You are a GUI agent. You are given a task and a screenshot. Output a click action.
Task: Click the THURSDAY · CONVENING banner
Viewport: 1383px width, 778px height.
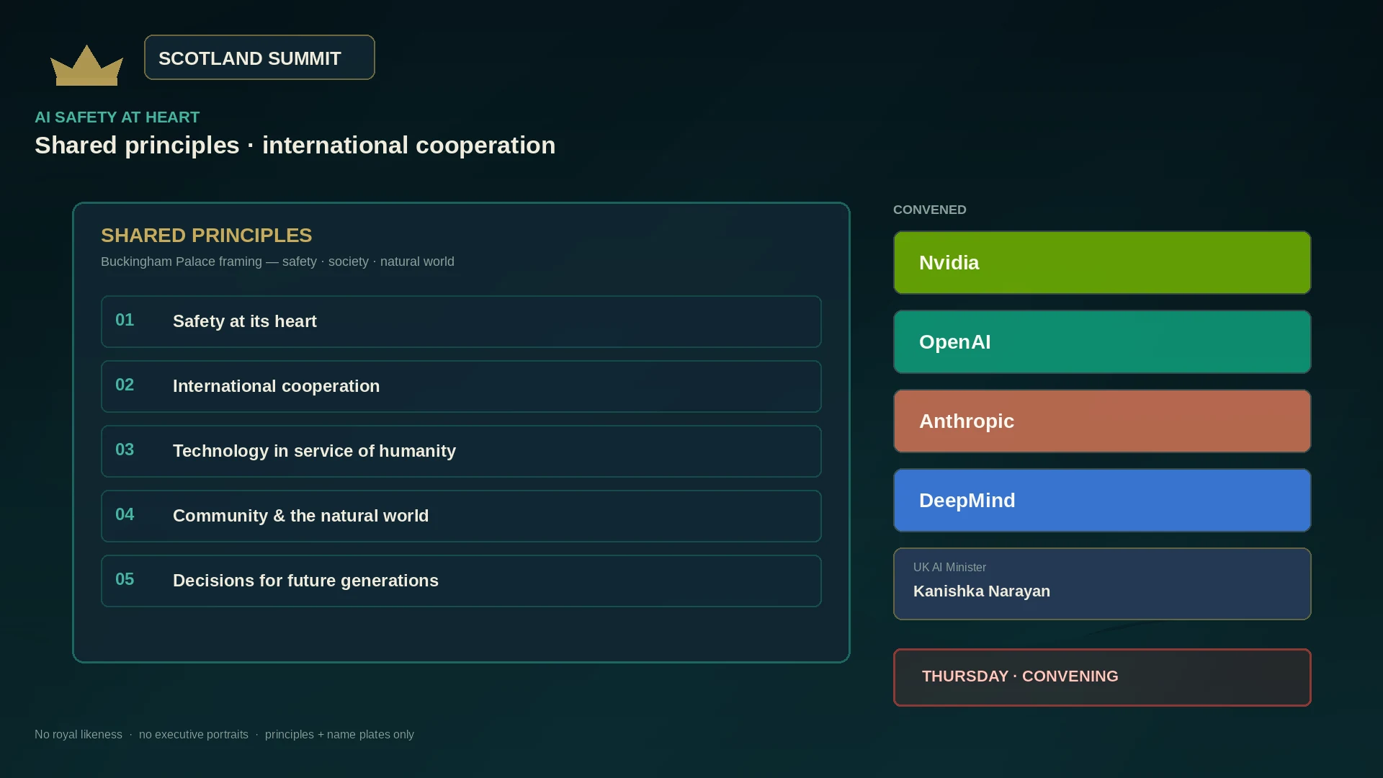pos(1102,677)
